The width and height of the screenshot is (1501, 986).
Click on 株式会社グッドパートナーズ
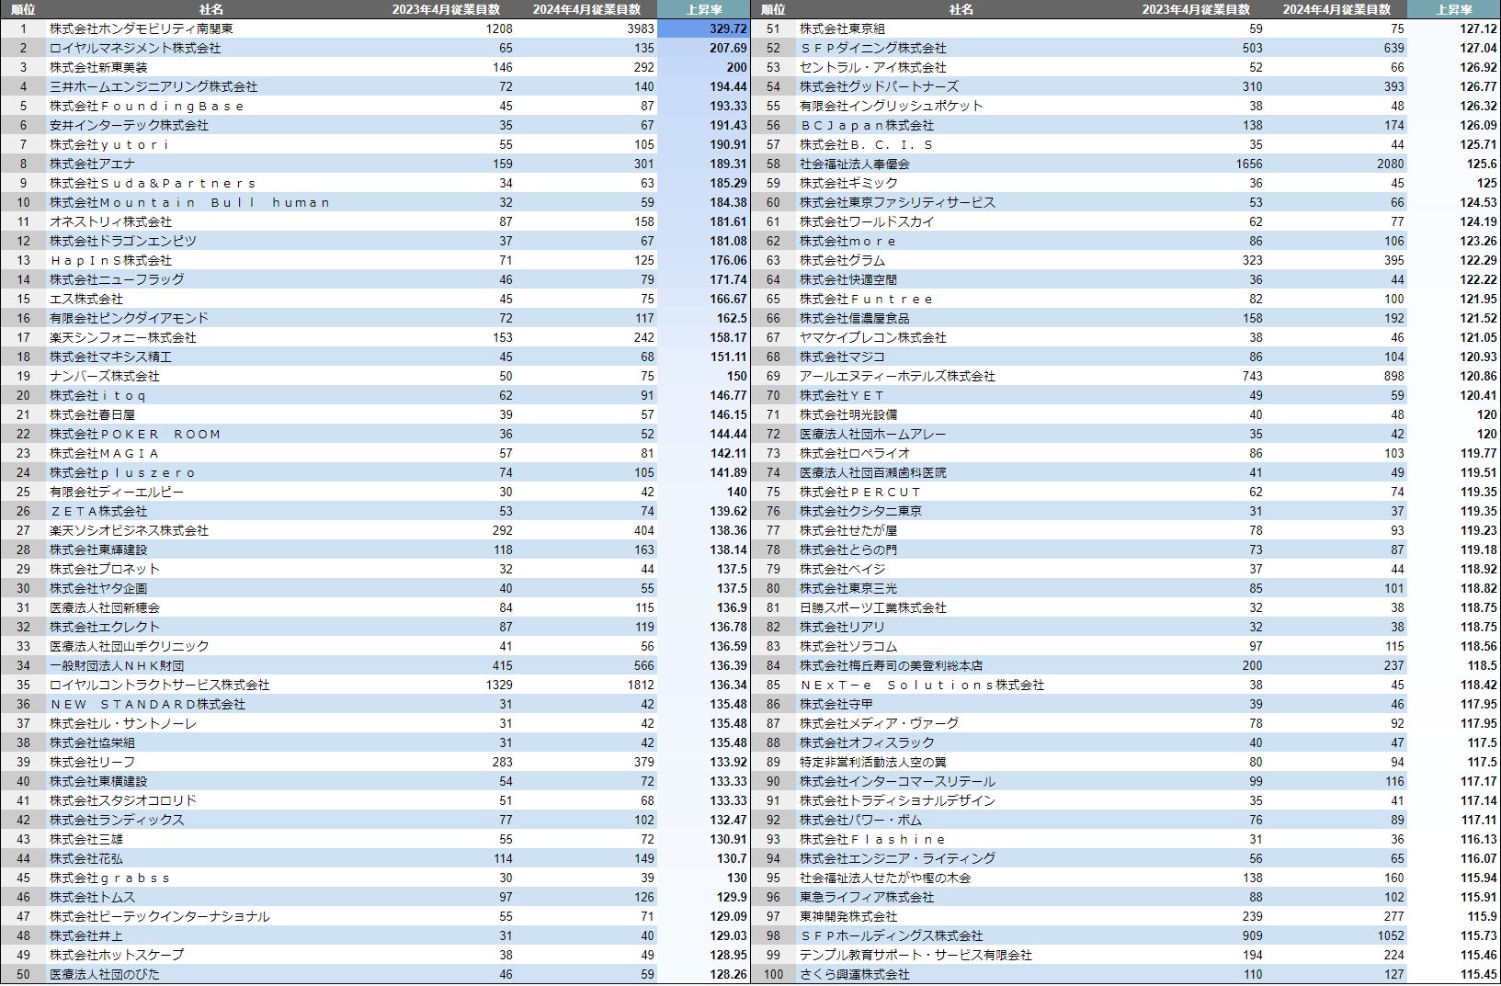[879, 86]
